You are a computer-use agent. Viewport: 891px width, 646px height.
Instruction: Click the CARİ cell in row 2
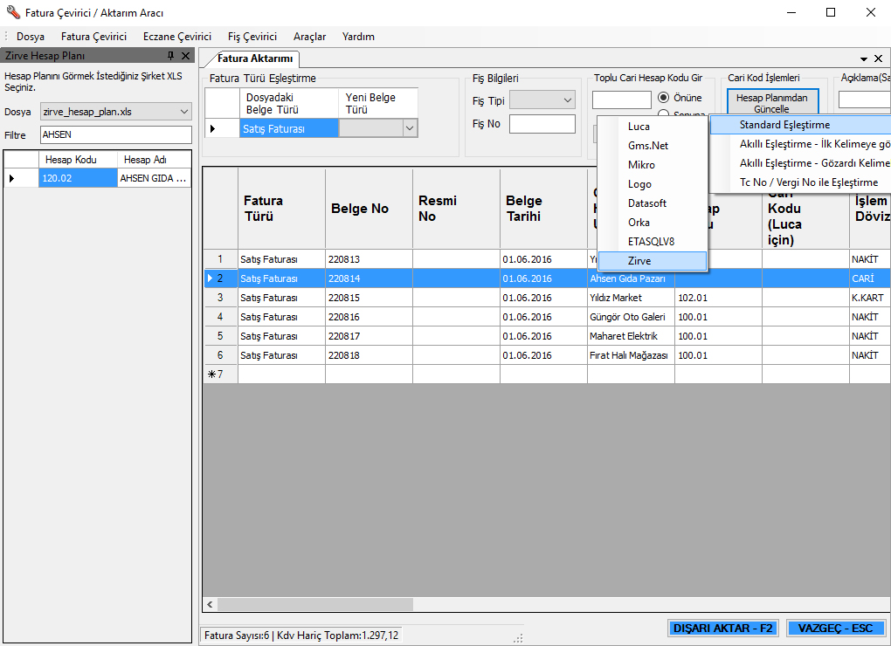[870, 278]
